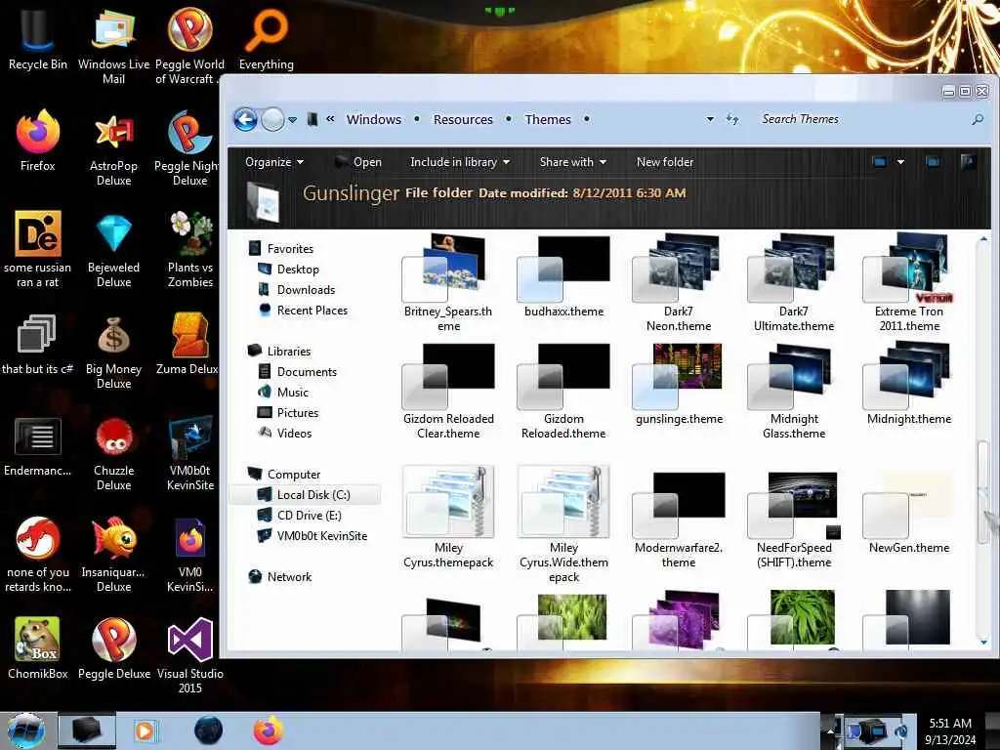
Task: Select the Dark7 Neon.theme file
Action: [679, 282]
